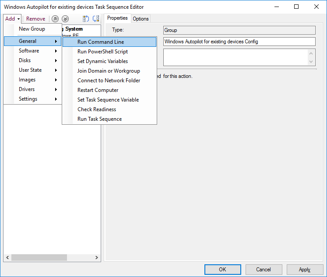
Task: Select New Group from Add menu
Action: (32, 29)
